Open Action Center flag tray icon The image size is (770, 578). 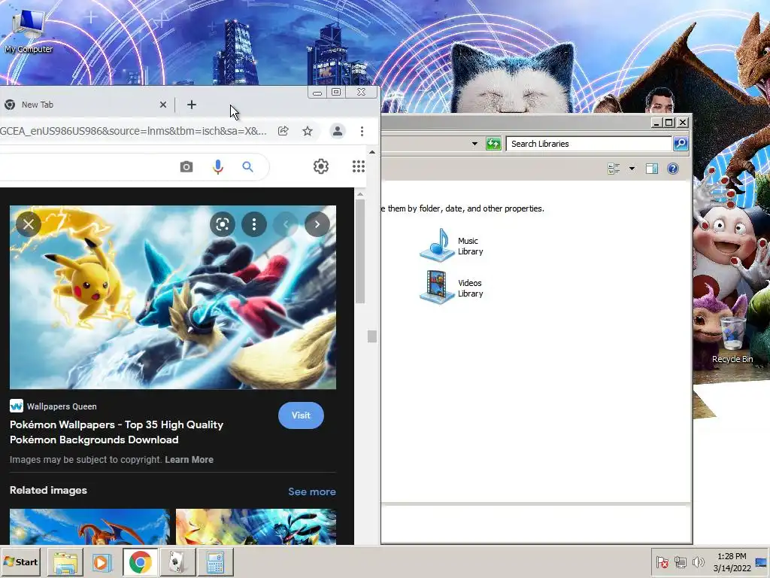click(x=662, y=561)
